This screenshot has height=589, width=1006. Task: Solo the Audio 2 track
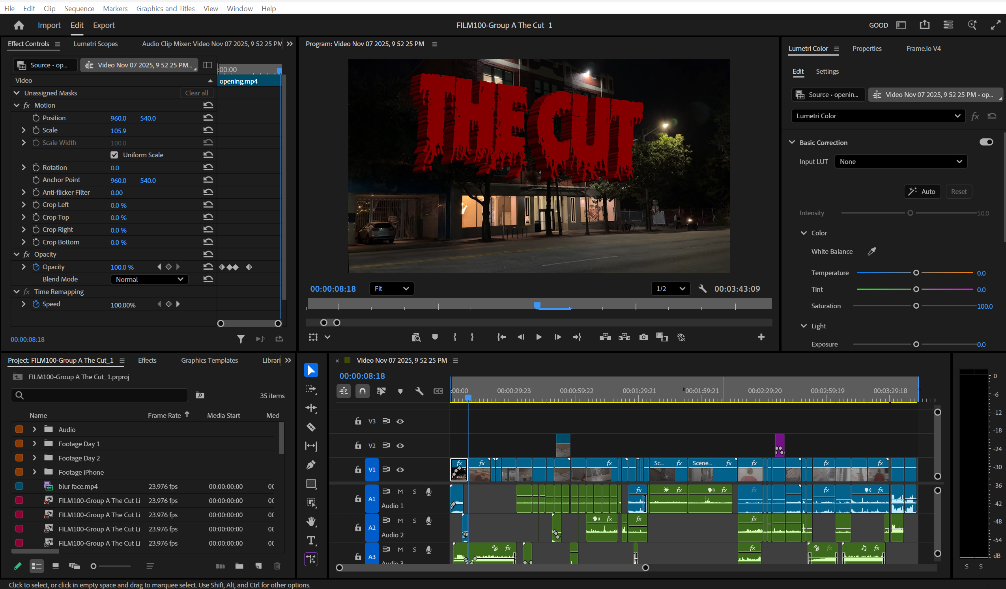[414, 521]
